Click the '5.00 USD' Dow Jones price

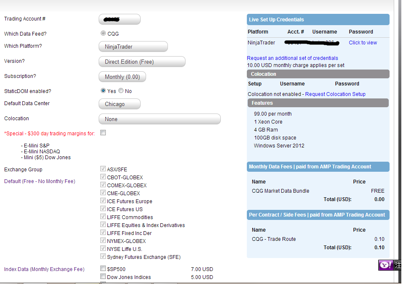tap(202, 277)
